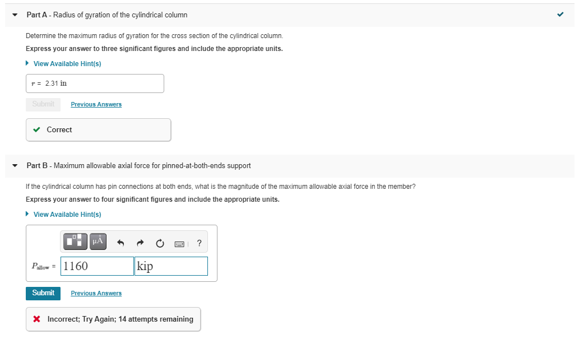579x339 pixels.
Task: Collapse Part B using its disclosure triangle
Action: click(14, 165)
